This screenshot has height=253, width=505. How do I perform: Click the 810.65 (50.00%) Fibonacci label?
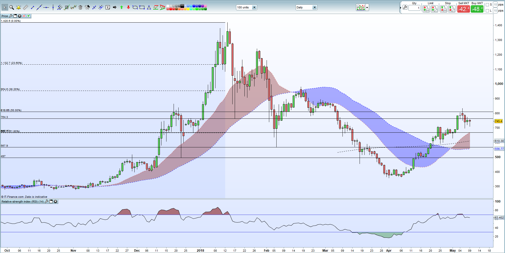click(11, 110)
